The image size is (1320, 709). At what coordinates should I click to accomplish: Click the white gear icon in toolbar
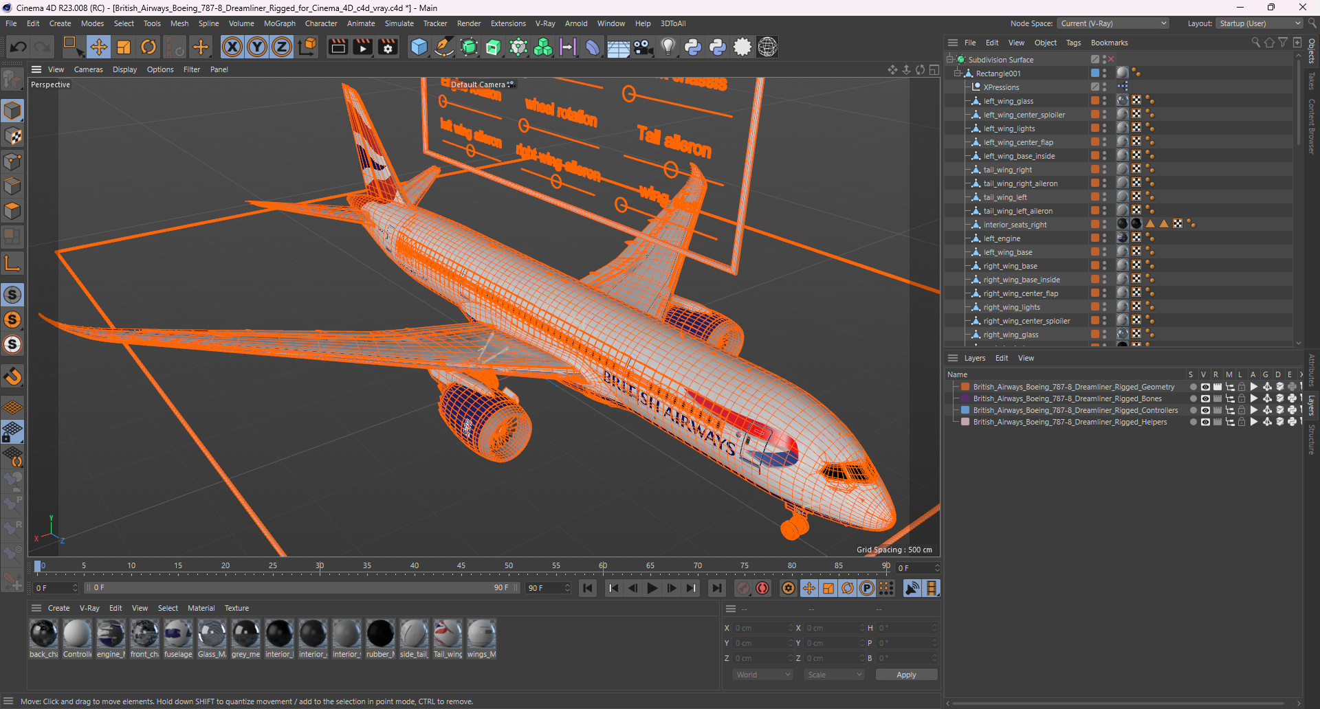click(x=742, y=47)
